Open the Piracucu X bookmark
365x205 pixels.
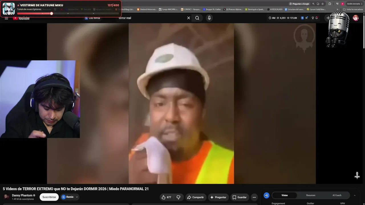pos(233,9)
